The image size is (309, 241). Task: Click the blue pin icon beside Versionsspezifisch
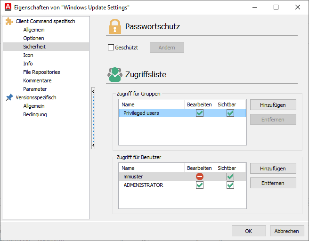9,97
